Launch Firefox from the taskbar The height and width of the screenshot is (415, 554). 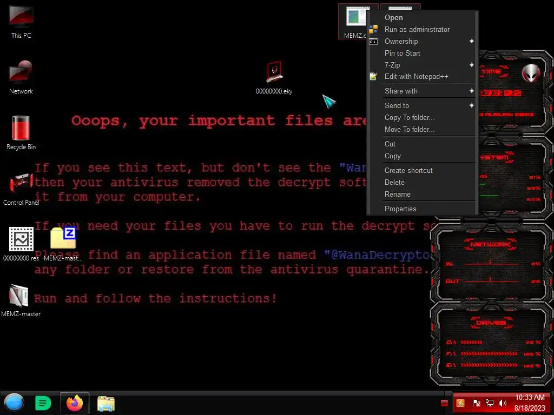pyautogui.click(x=75, y=403)
